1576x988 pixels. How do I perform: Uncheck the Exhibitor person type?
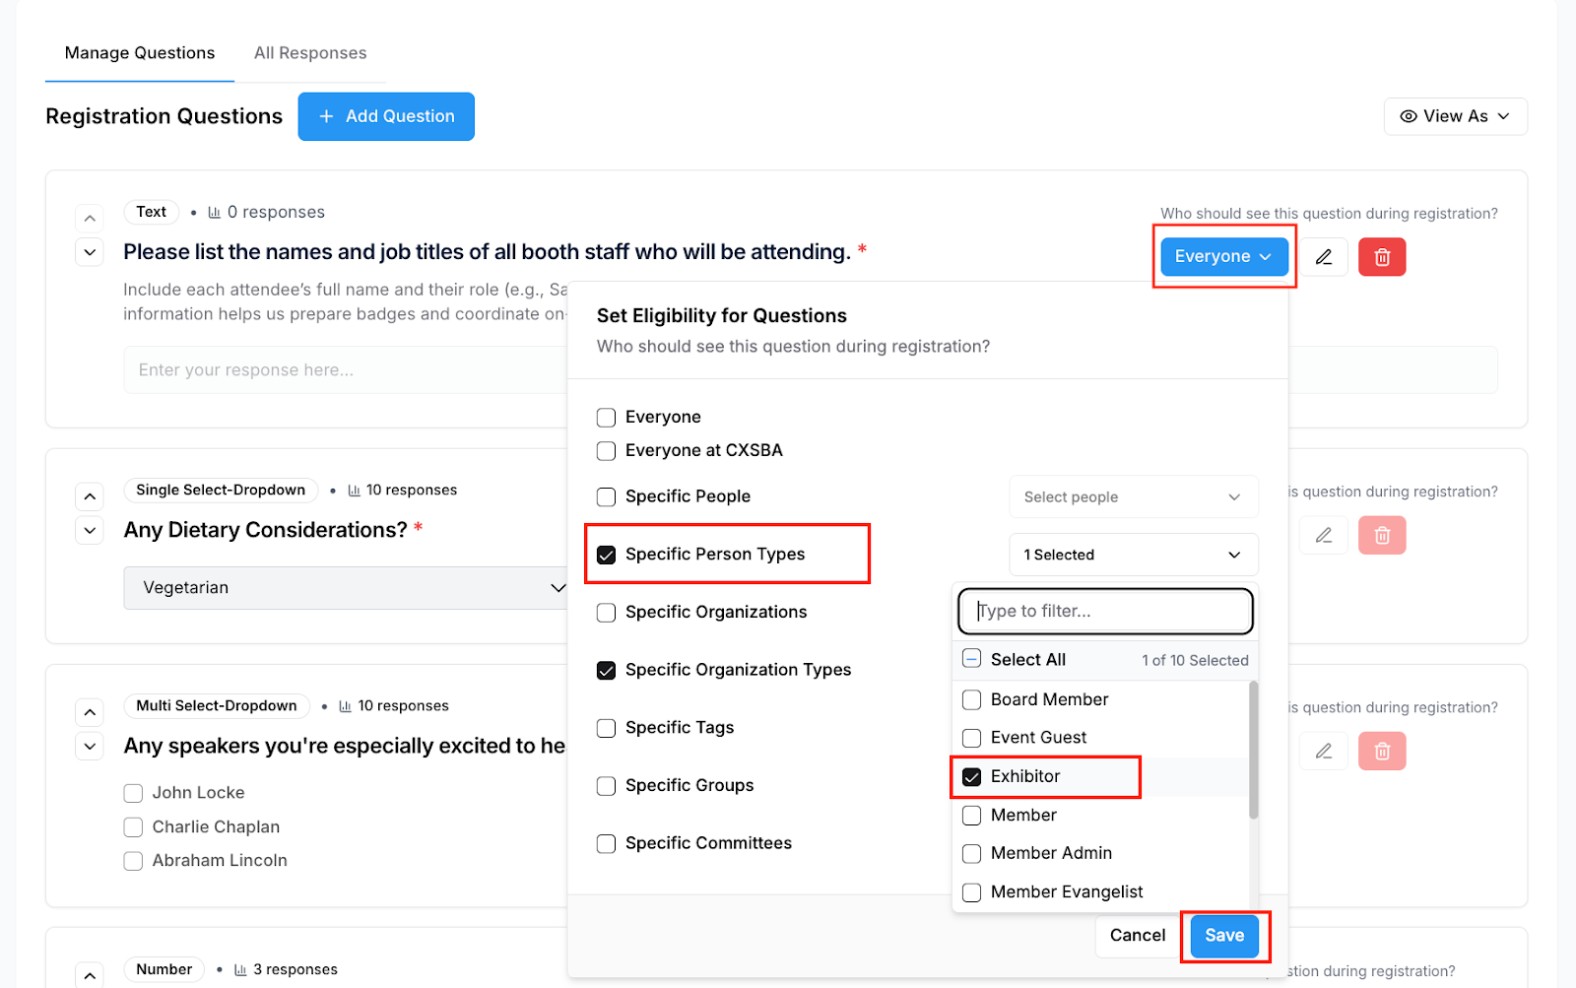point(972,776)
